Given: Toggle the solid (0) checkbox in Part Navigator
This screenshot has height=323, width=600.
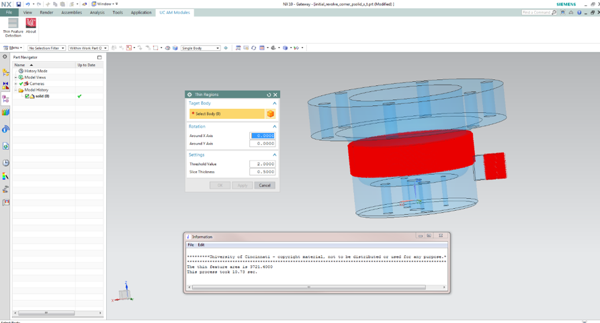Looking at the screenshot, I should click(x=27, y=96).
